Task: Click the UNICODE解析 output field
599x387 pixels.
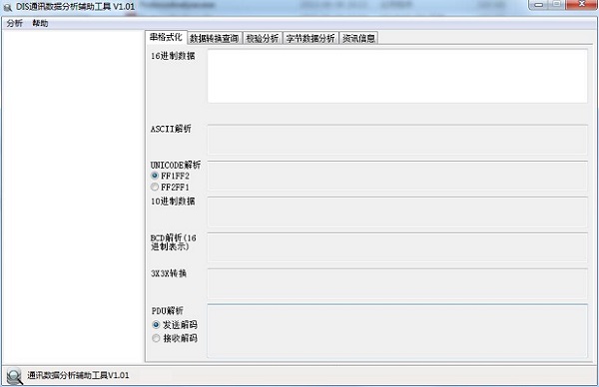Action: click(397, 176)
